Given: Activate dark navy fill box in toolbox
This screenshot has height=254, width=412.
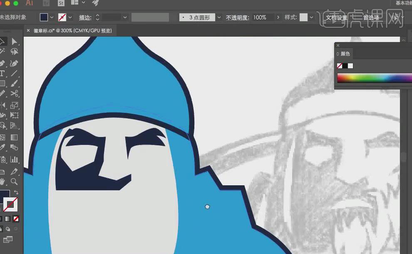Looking at the screenshot, I should click(5, 194).
